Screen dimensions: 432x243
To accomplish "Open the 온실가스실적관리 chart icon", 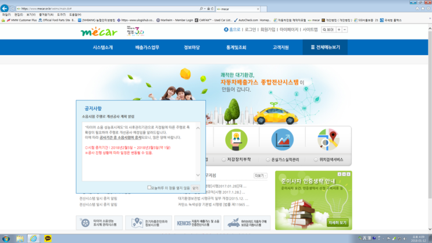I will click(x=282, y=140).
